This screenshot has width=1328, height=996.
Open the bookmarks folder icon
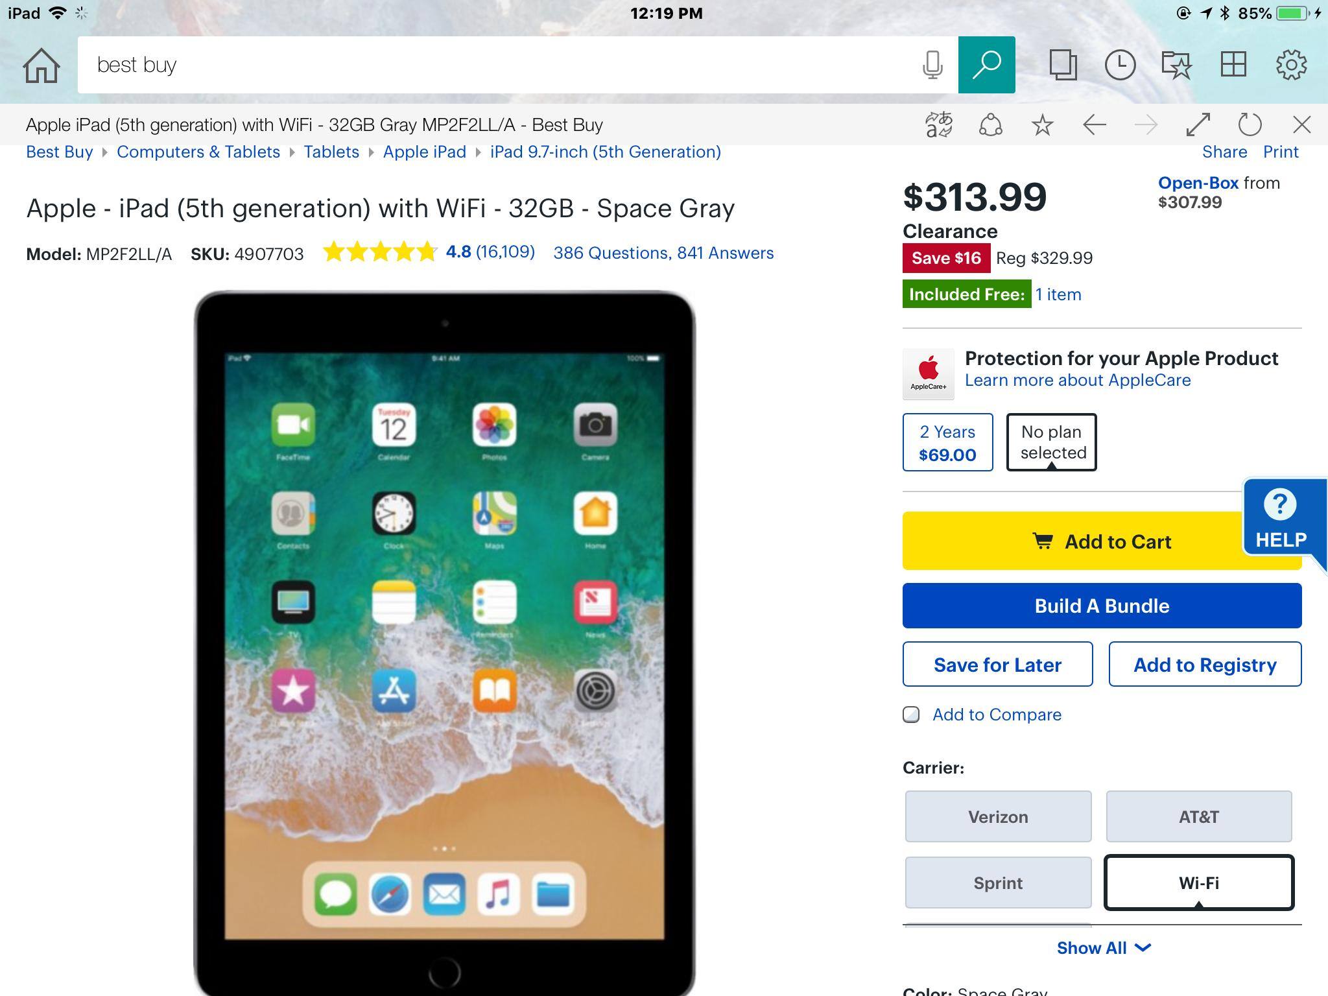click(1176, 65)
